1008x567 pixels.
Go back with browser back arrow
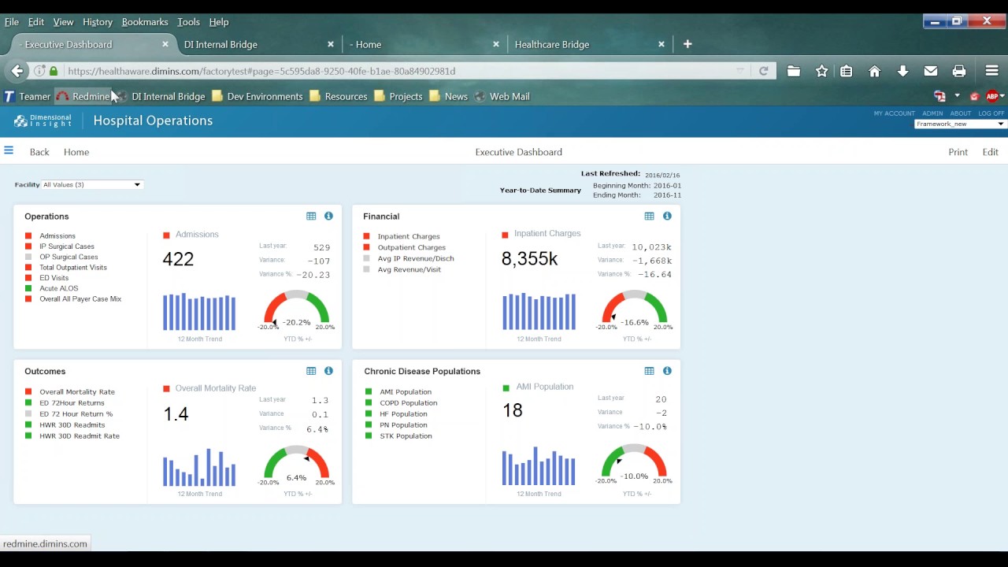tap(17, 71)
